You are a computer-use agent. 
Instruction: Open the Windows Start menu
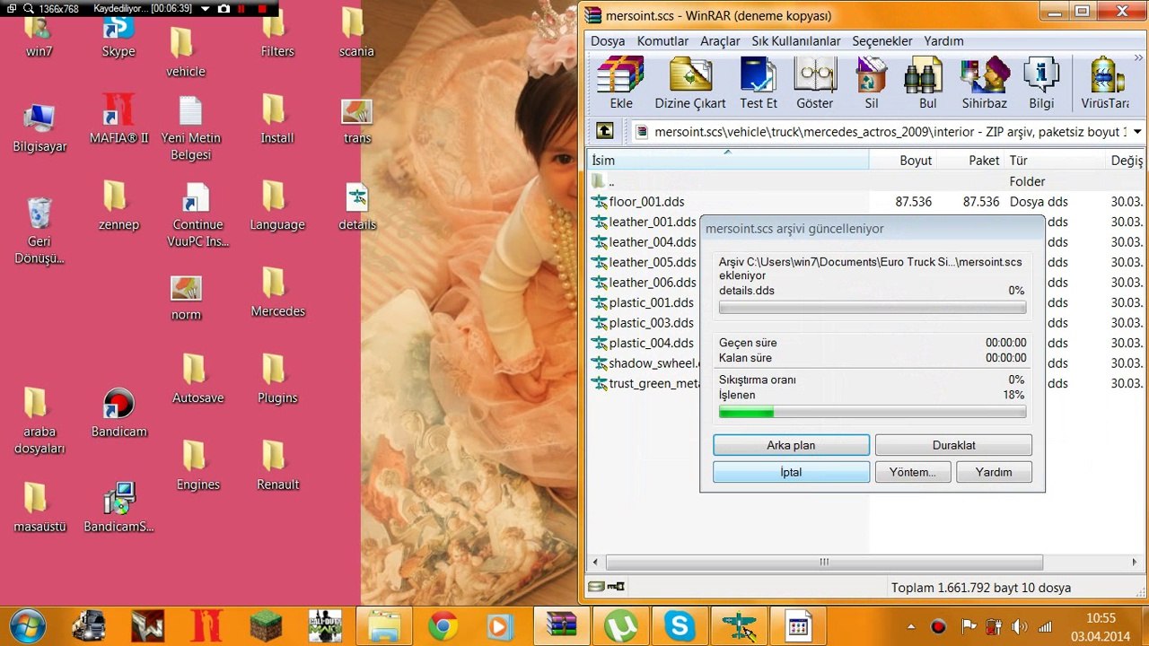(x=28, y=625)
